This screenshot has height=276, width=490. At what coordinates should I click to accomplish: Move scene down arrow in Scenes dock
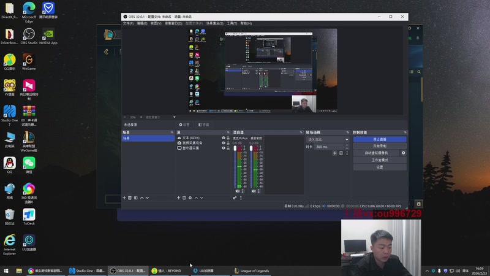(x=147, y=197)
